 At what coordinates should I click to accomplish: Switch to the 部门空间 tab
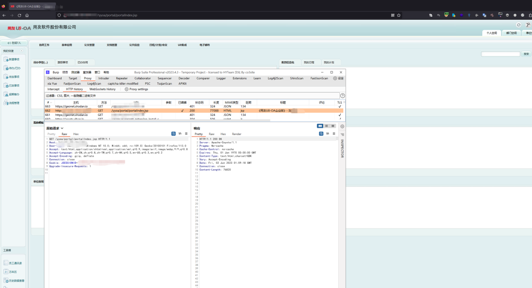[x=511, y=33]
